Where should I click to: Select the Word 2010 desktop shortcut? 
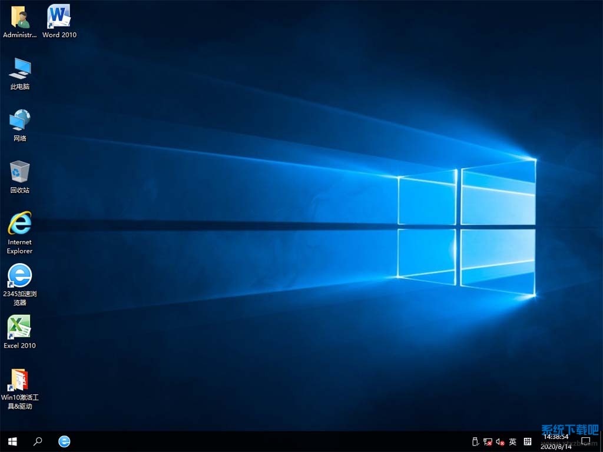pos(59,18)
